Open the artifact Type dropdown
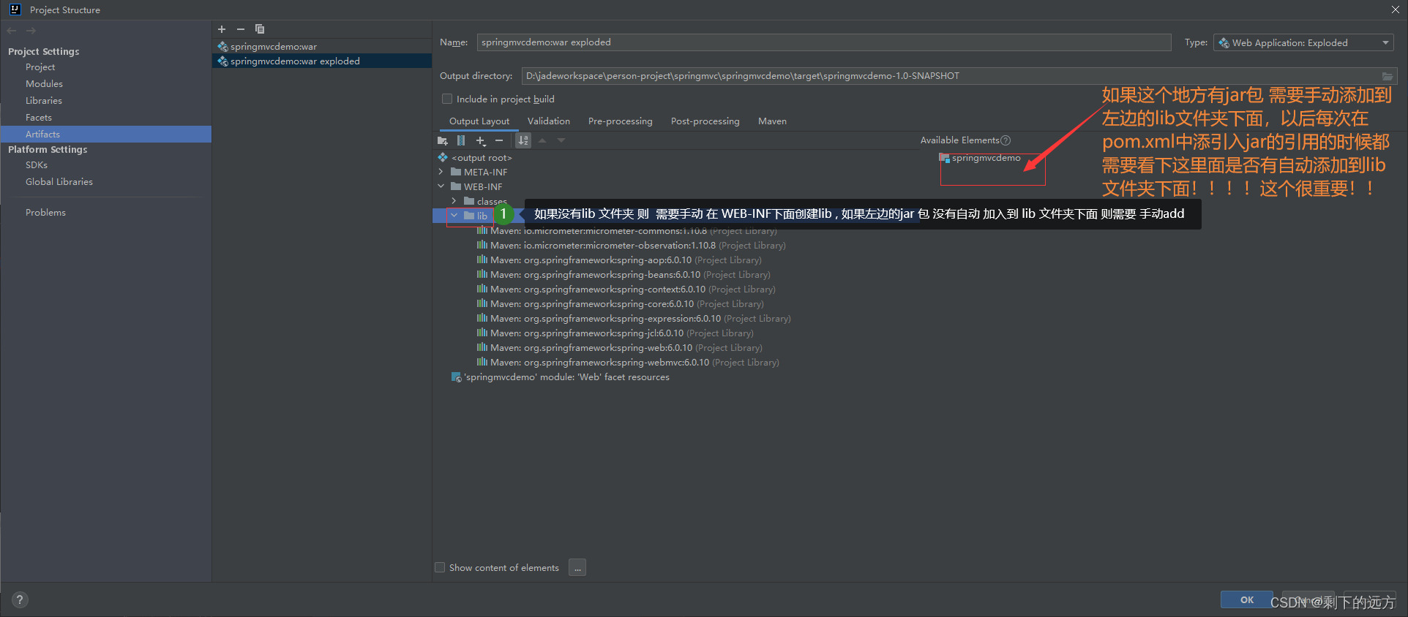The height and width of the screenshot is (617, 1408). tap(1303, 42)
